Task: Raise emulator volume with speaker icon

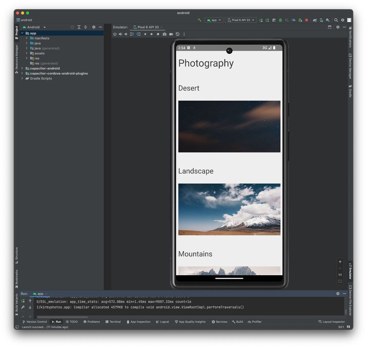Action: click(x=120, y=34)
